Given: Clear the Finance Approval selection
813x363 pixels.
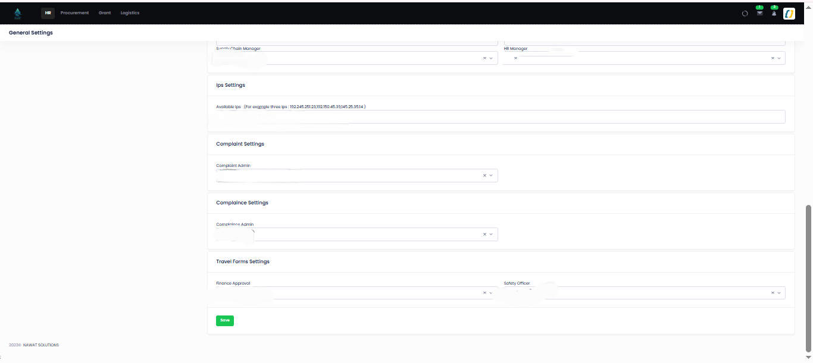Looking at the screenshot, I should pos(484,293).
